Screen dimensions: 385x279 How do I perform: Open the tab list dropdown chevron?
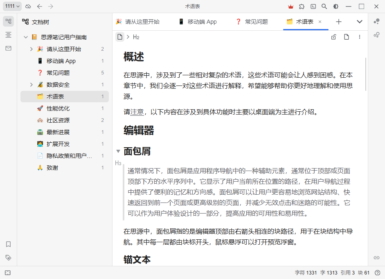[360, 22]
